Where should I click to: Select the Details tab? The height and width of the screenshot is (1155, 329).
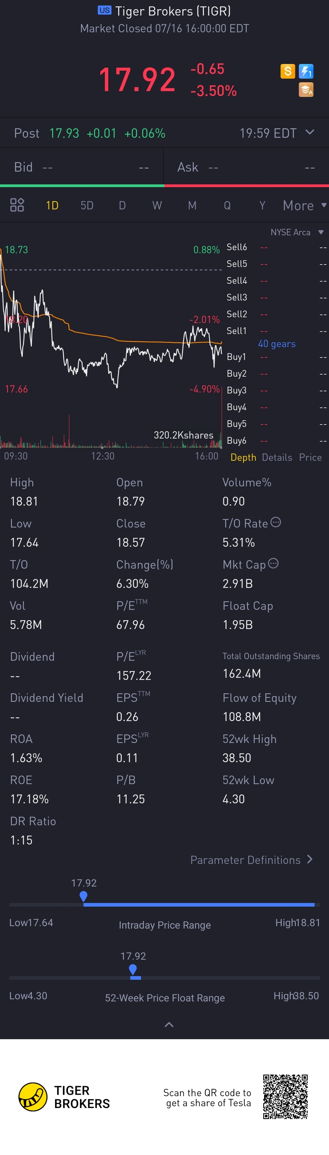[x=277, y=457]
